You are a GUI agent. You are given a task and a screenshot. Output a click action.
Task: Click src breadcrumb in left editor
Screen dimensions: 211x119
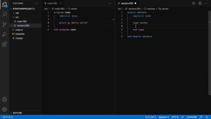(x=46, y=9)
